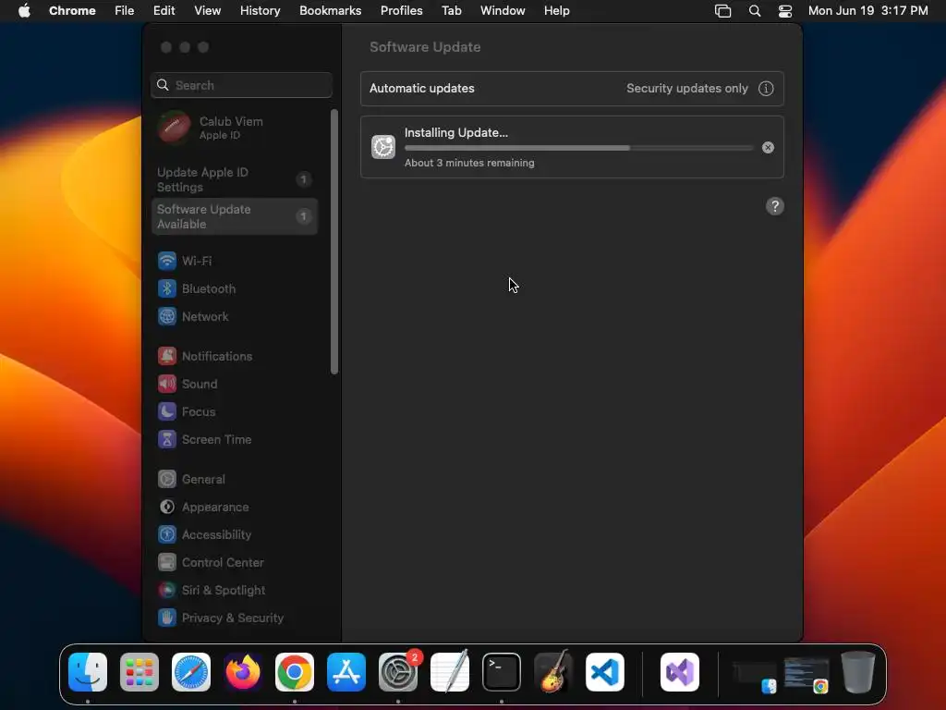This screenshot has height=710, width=946.
Task: Select Update Apple ID Settings item
Action: pyautogui.click(x=235, y=179)
